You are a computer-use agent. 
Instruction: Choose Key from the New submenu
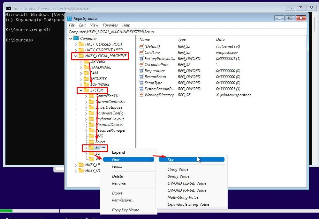(192, 159)
